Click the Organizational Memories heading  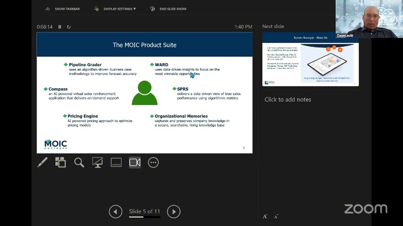pyautogui.click(x=181, y=116)
